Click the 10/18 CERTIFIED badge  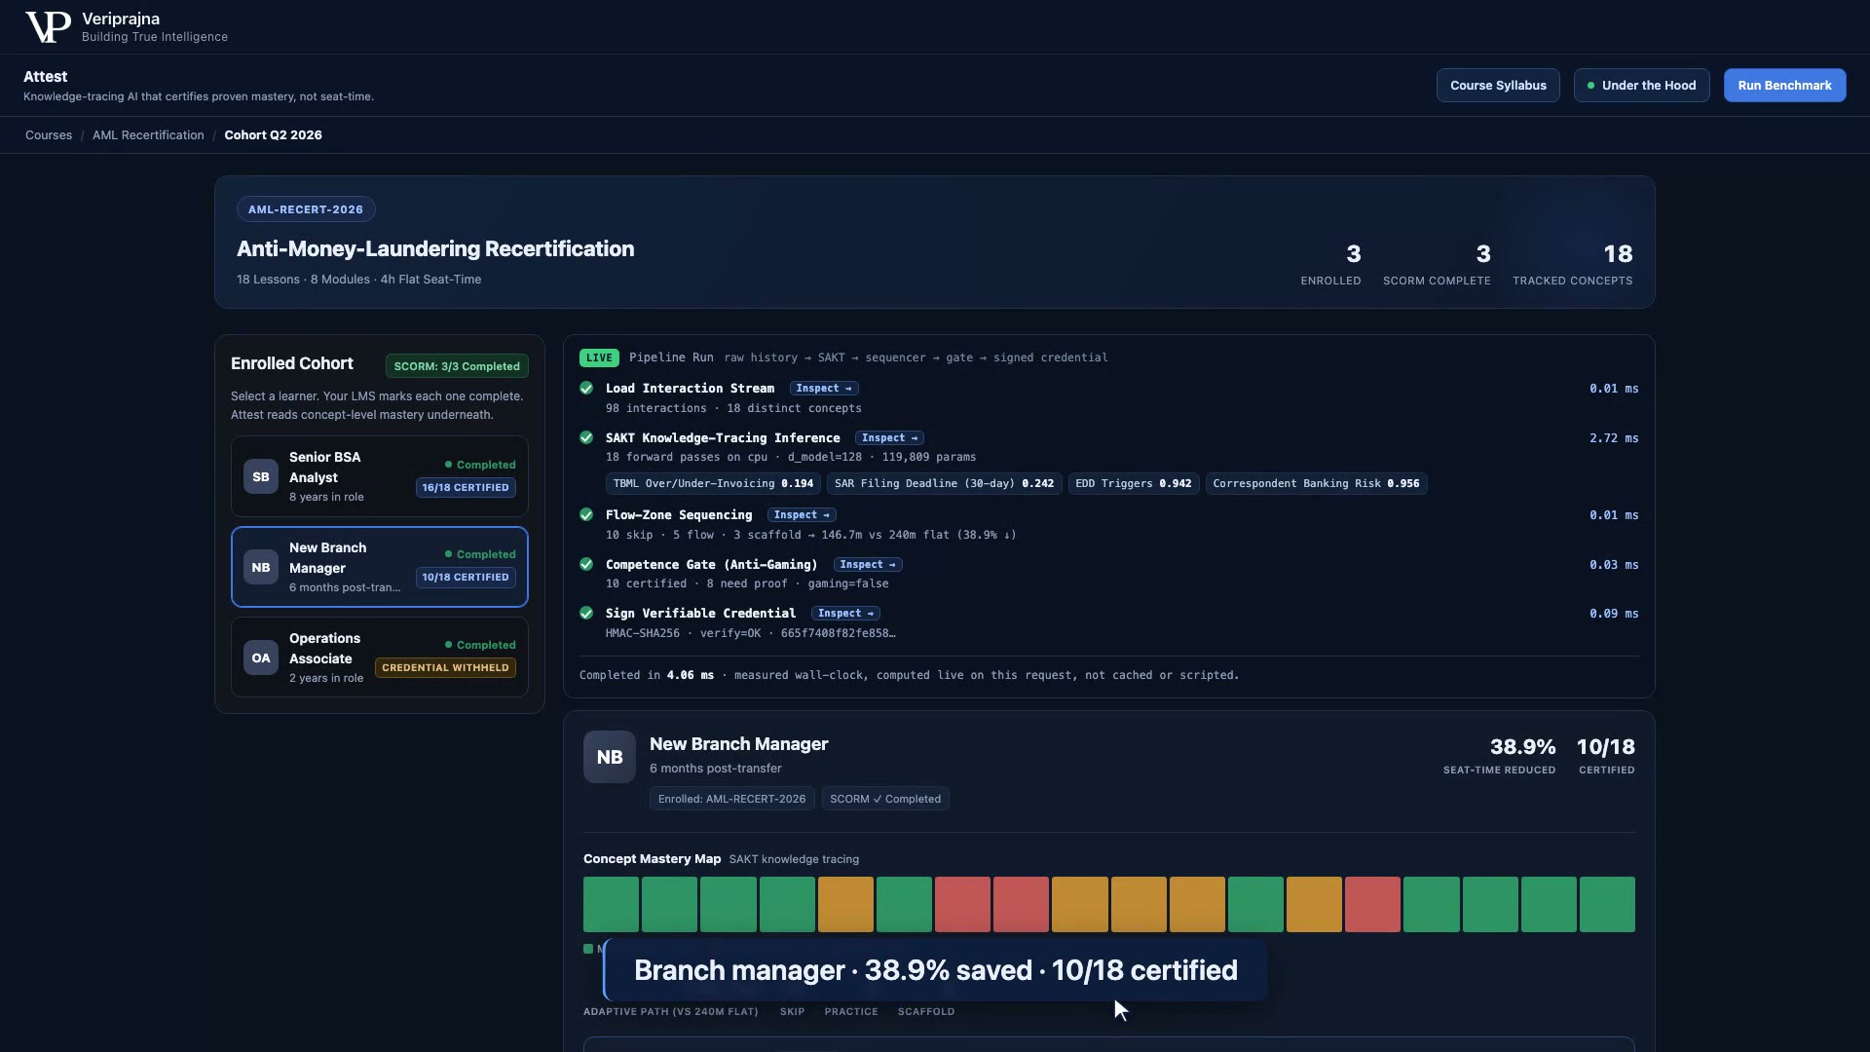[x=466, y=577]
